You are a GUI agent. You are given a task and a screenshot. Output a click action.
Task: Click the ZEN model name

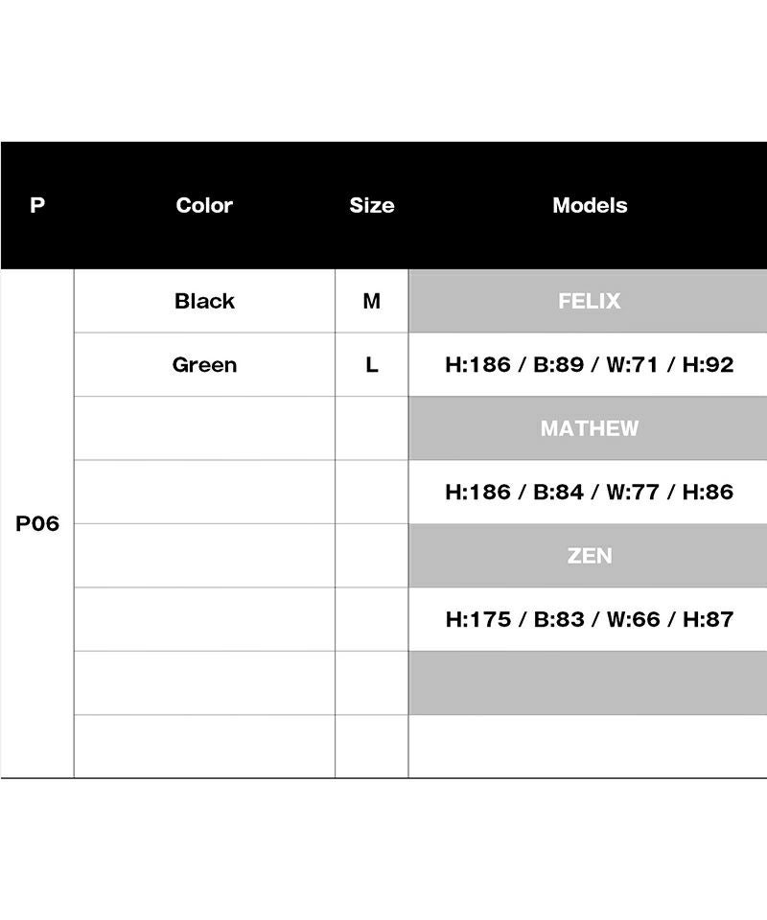tap(589, 556)
